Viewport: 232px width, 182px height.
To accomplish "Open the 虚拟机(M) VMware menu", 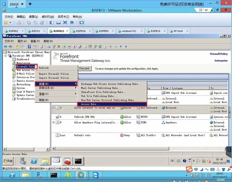I will tap(48, 16).
